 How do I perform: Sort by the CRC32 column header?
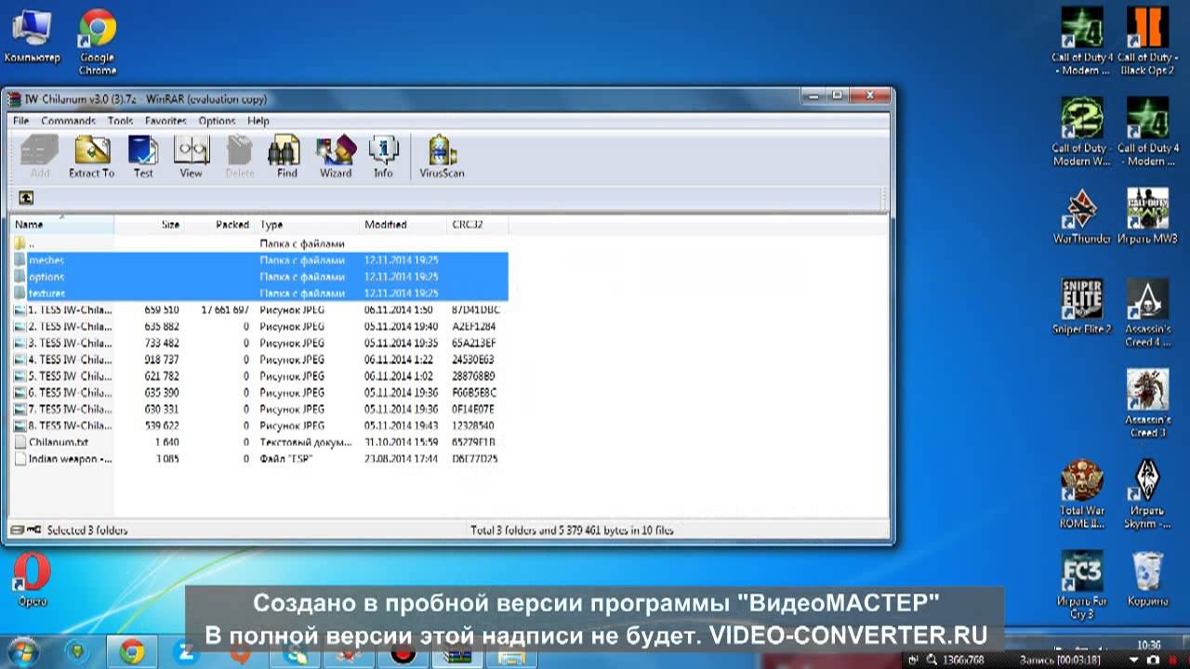(477, 224)
